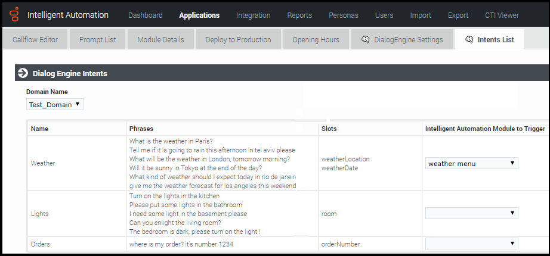
Task: Go to the Integration menu
Action: tap(253, 15)
